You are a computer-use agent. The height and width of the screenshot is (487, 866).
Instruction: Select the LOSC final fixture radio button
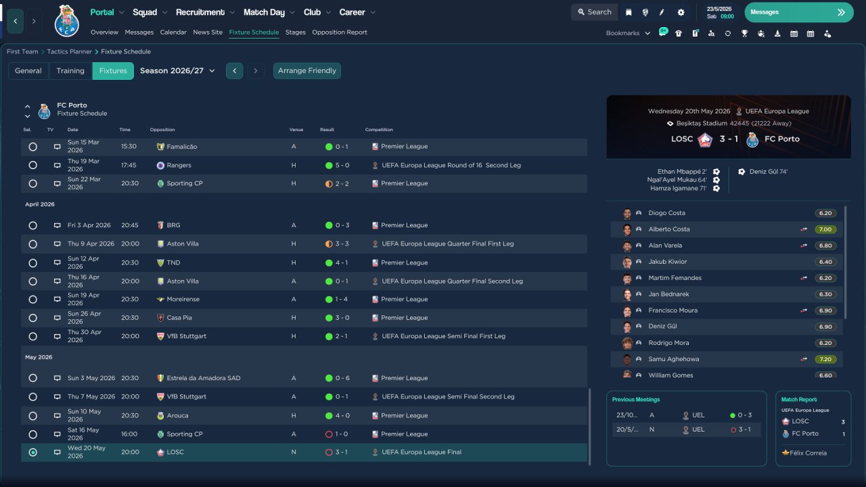[x=32, y=453]
